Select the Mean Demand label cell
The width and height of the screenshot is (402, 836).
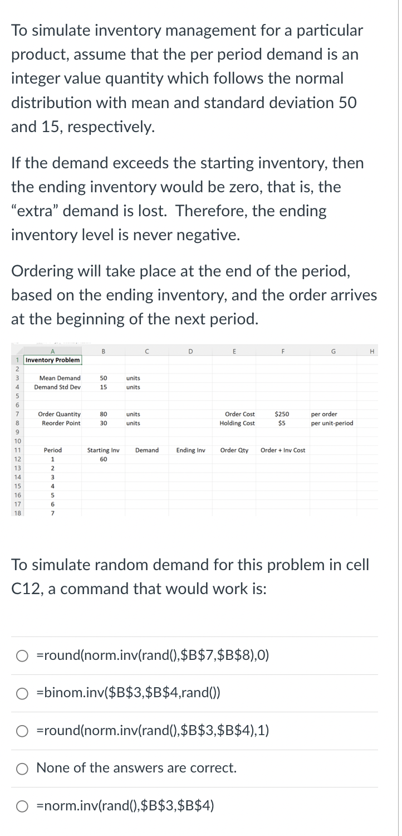61,378
